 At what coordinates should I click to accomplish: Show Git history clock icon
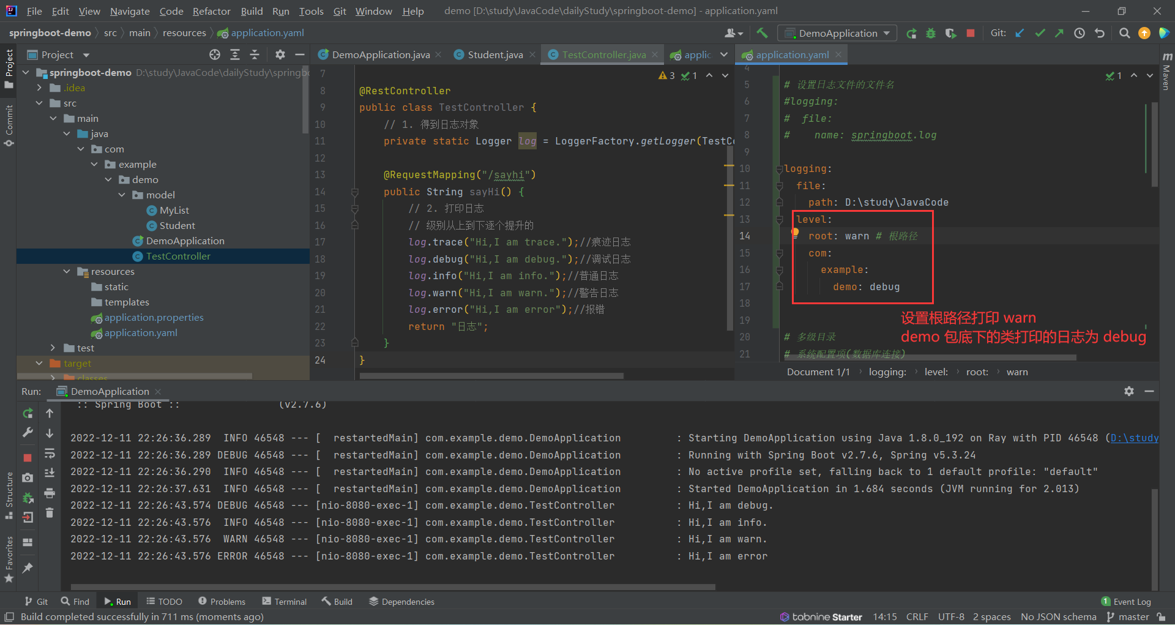[x=1080, y=33]
